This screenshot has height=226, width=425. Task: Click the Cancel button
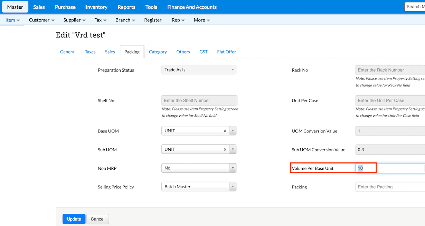tap(97, 219)
